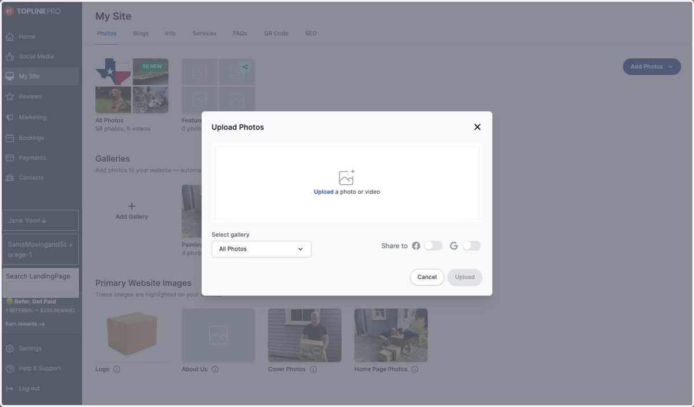
Task: Switch to the QR Code tab
Action: [x=276, y=33]
